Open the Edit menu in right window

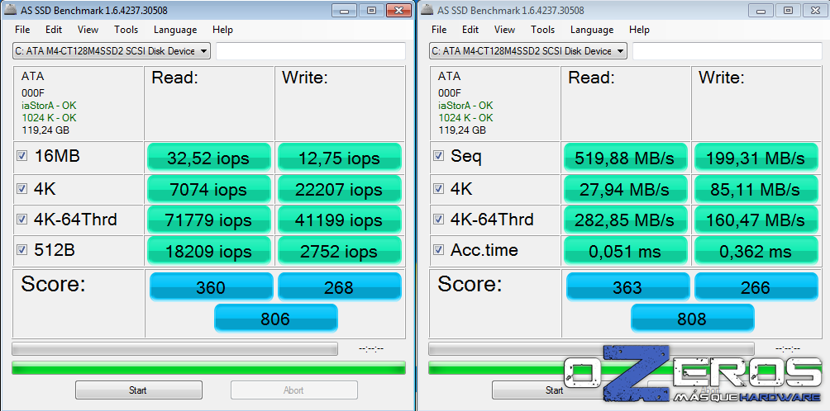(470, 30)
